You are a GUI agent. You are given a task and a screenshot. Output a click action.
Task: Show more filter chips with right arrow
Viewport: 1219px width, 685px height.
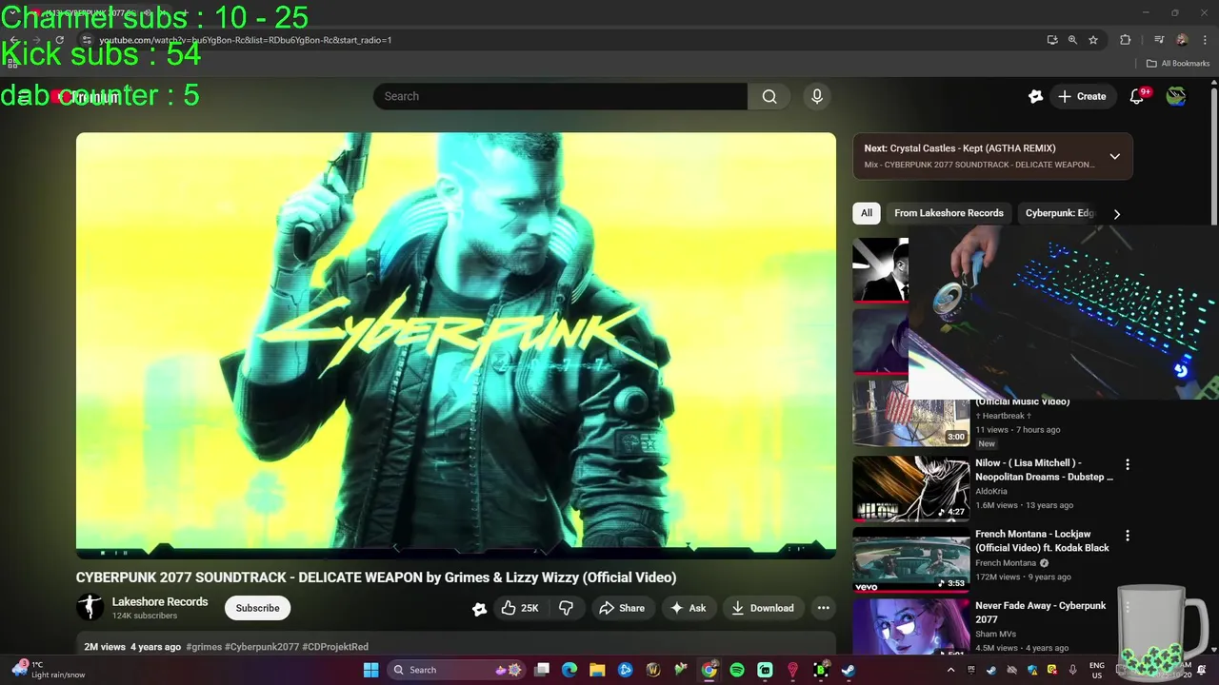pyautogui.click(x=1116, y=214)
